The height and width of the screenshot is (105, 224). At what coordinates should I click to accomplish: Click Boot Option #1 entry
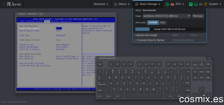click(26, 56)
